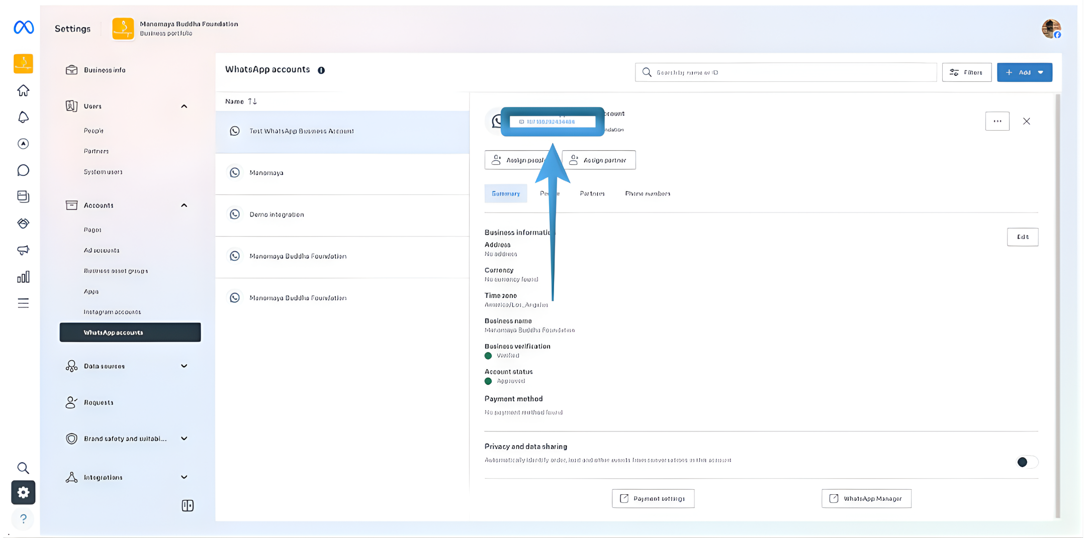Click the Edit button for Business information
The height and width of the screenshot is (538, 1086).
tap(1022, 237)
